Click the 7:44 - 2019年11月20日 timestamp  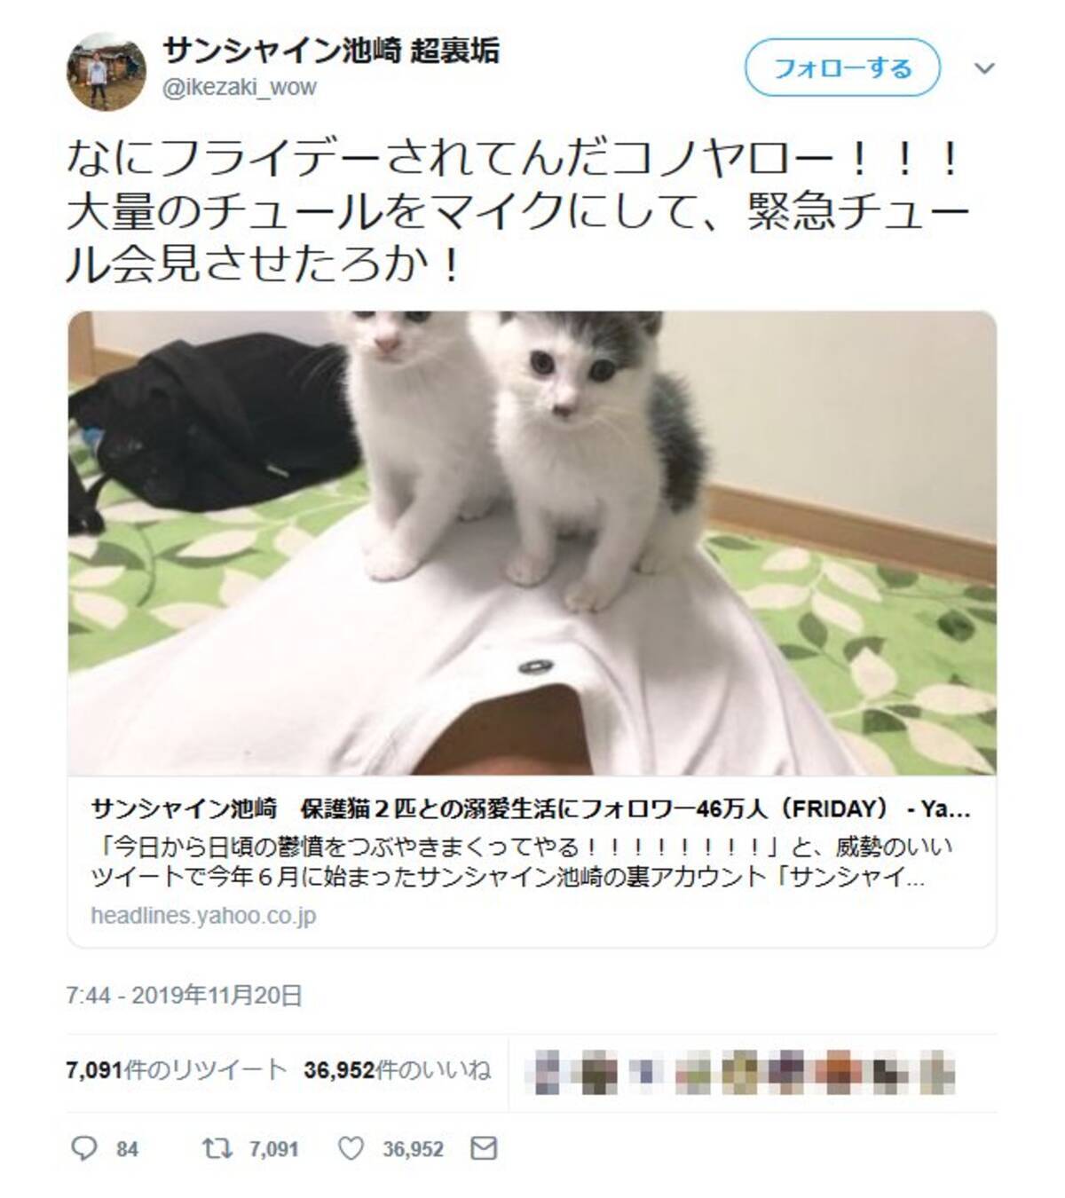point(184,996)
